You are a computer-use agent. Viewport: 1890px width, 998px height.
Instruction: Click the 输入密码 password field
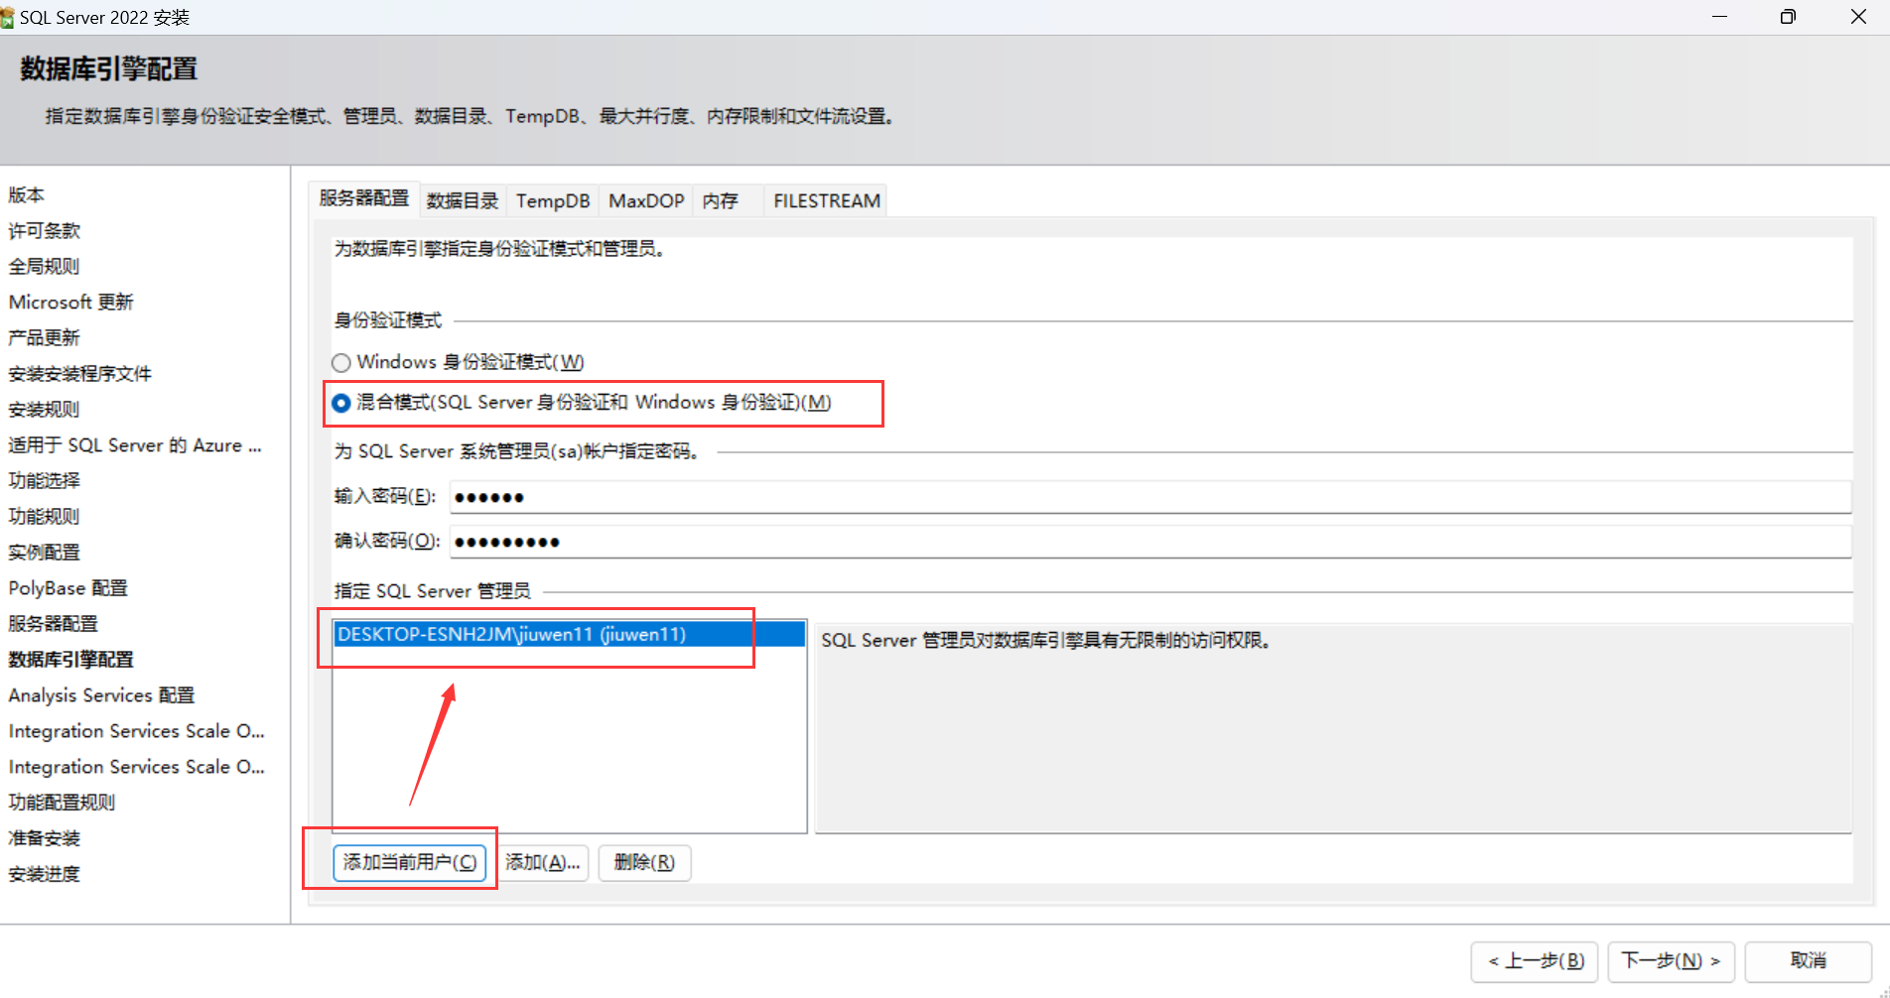[x=1150, y=497]
